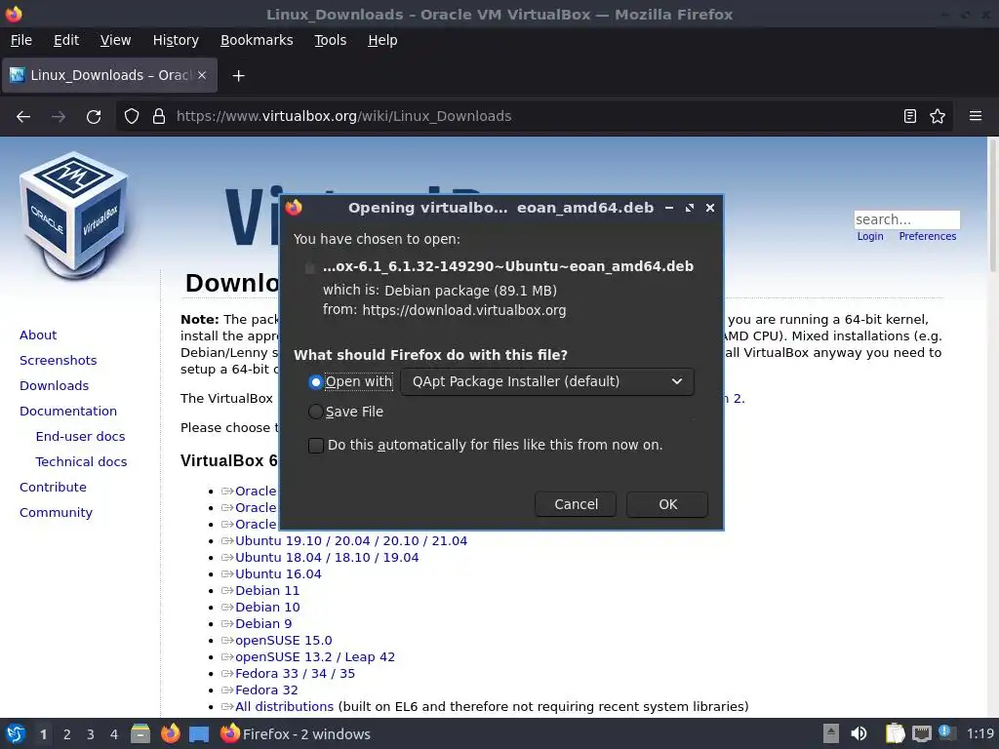Open the Help menu
This screenshot has height=749, width=999.
pos(382,40)
